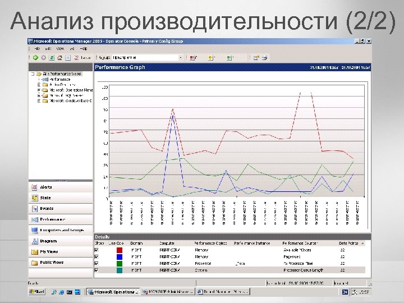Open the Help menu
The width and height of the screenshot is (404, 303).
point(83,48)
